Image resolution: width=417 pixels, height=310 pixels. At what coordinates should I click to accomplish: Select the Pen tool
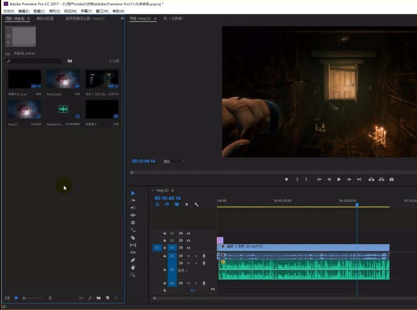pos(133,260)
